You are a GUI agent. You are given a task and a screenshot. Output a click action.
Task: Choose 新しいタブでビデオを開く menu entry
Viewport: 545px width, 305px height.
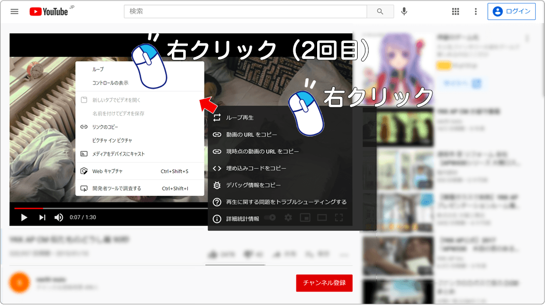coord(140,100)
